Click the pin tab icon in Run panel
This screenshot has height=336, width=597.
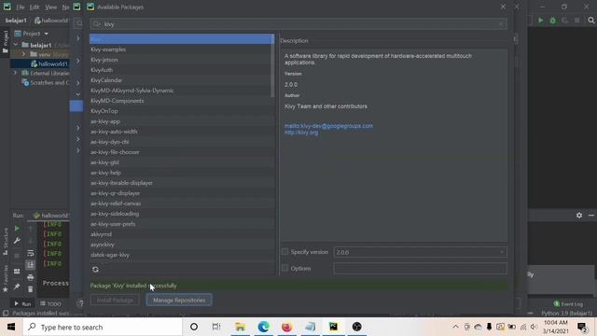coord(17,287)
